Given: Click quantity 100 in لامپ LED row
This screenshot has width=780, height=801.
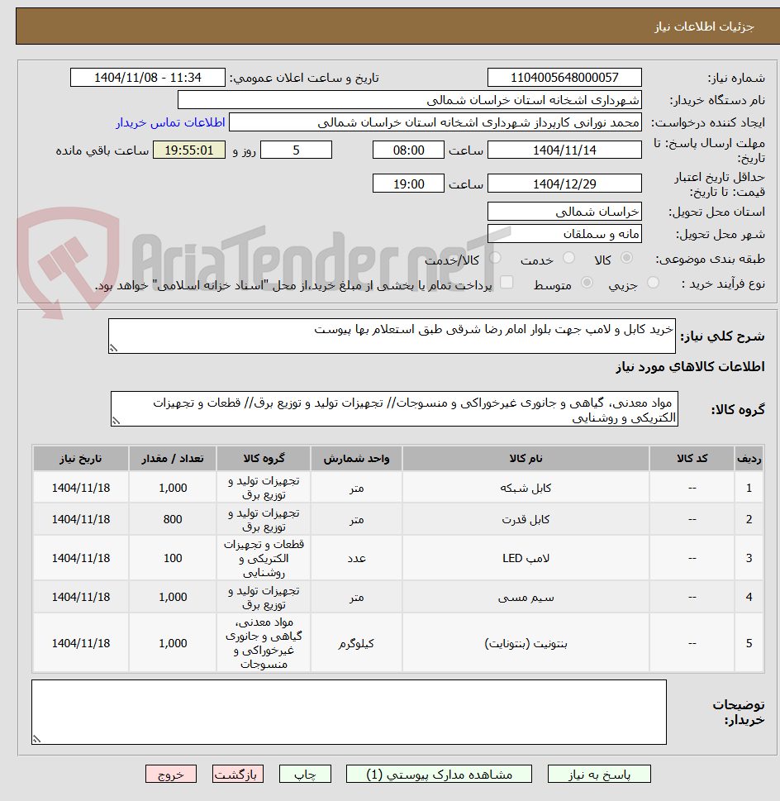Looking at the screenshot, I should (173, 558).
